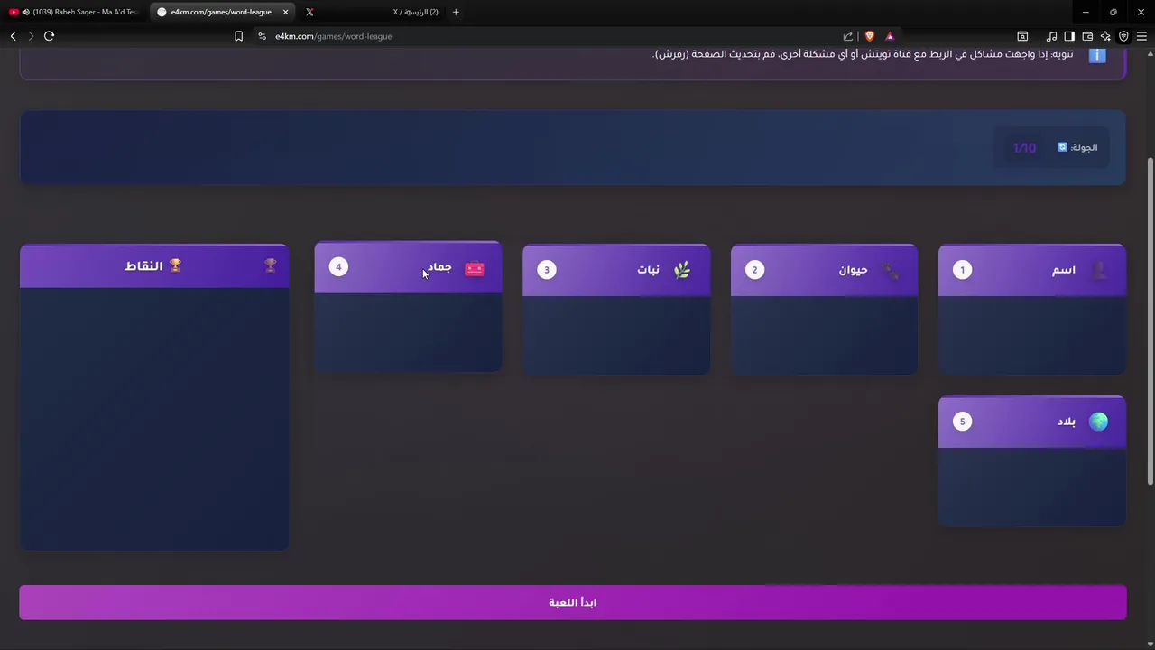Click the plant leaf icon on نبات card
This screenshot has height=650, width=1155.
(x=682, y=270)
